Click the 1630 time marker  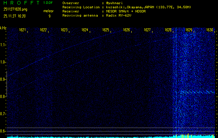coord(210,30)
